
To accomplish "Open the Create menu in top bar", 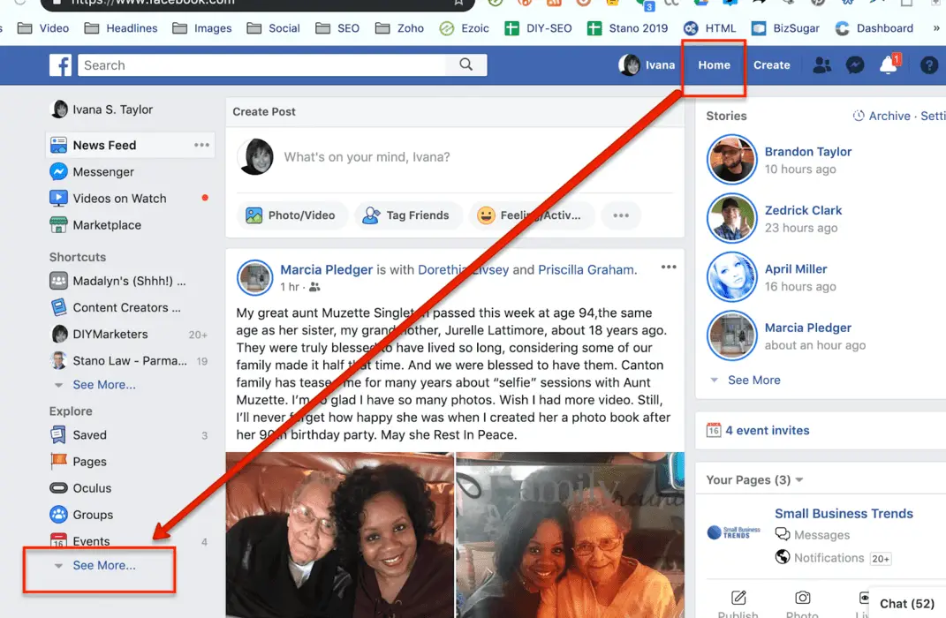I will click(x=772, y=65).
